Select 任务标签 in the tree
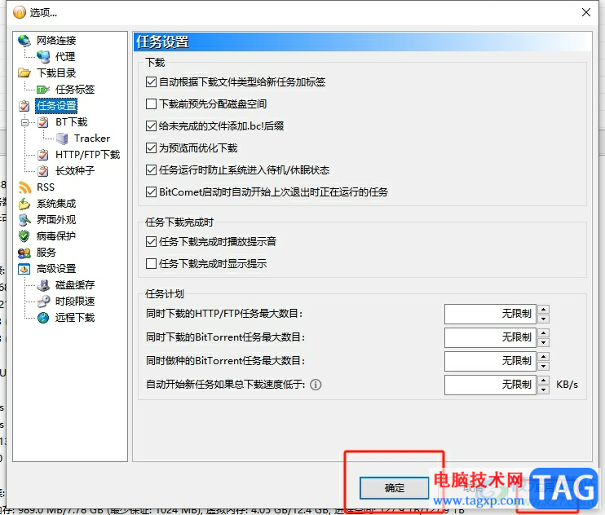Image resolution: width=605 pixels, height=515 pixels. point(75,90)
